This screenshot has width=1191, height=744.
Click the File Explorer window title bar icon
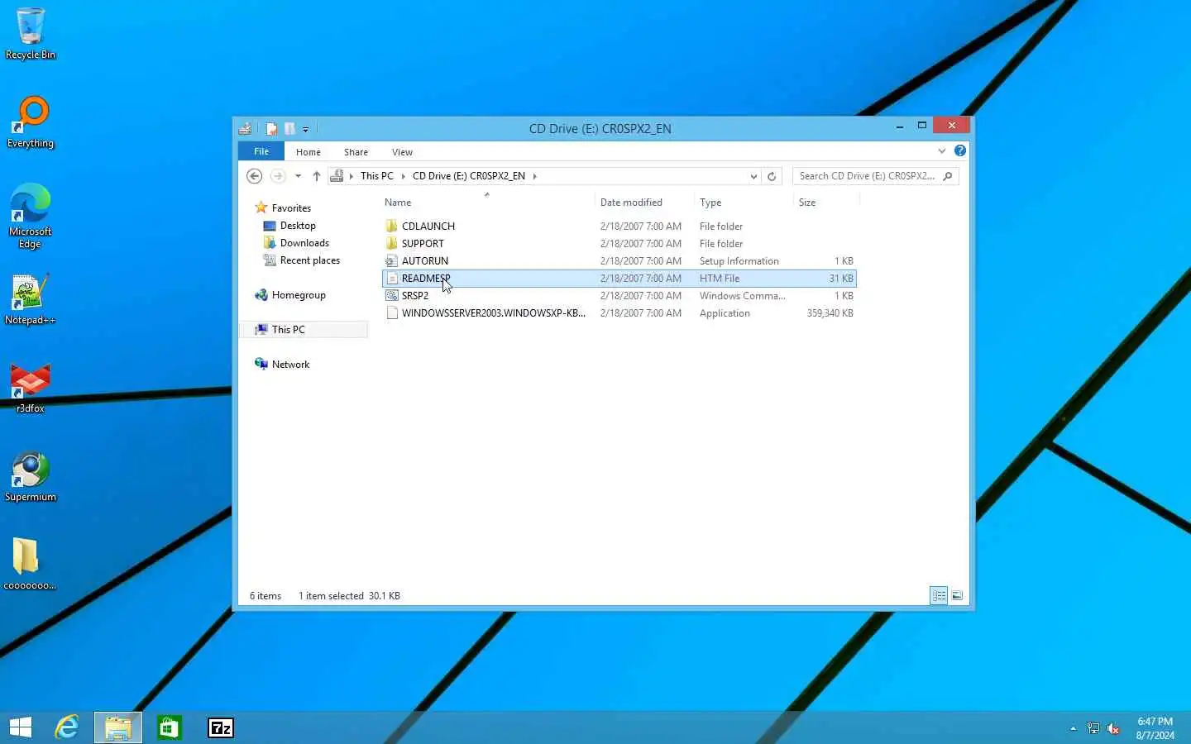(x=245, y=128)
